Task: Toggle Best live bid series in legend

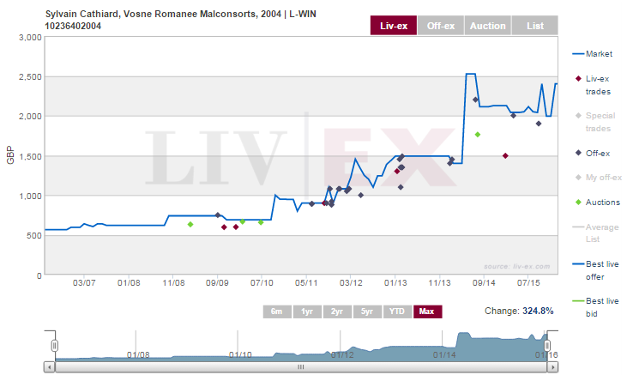Action: pos(596,307)
